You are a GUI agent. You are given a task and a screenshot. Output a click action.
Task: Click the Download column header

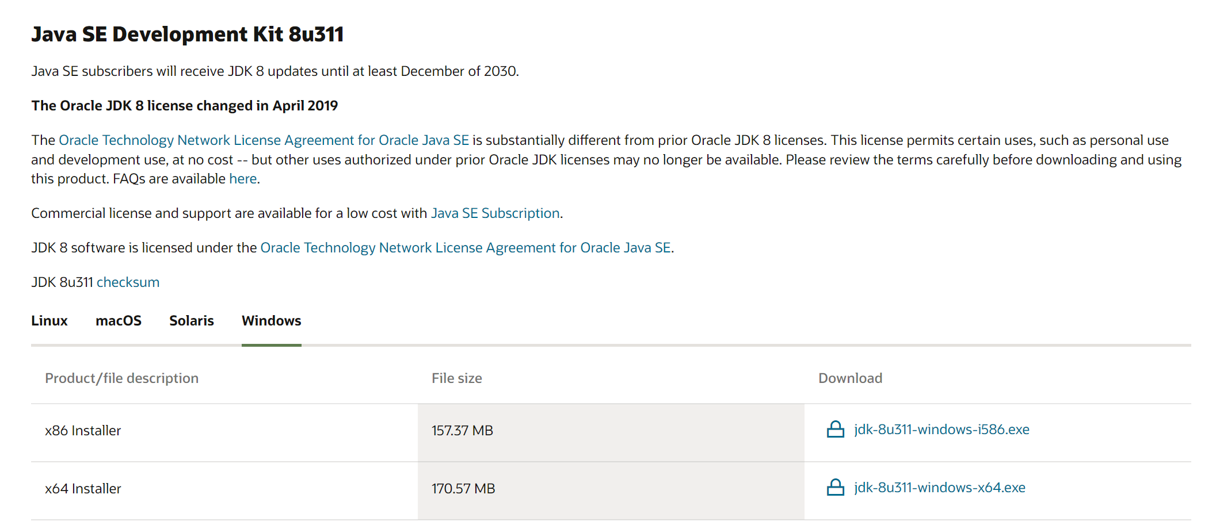click(x=850, y=378)
